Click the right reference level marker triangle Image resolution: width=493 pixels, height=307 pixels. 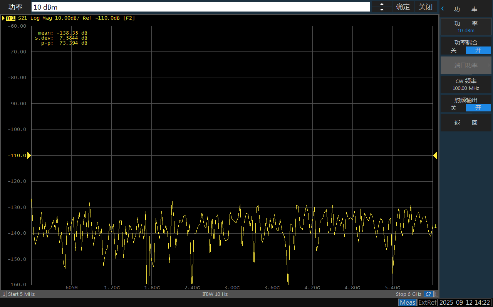coord(435,155)
